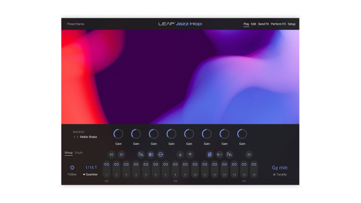Viewport: 361px width, 203px height.
Task: Click the colorful gradient artwork area
Action: [180, 77]
